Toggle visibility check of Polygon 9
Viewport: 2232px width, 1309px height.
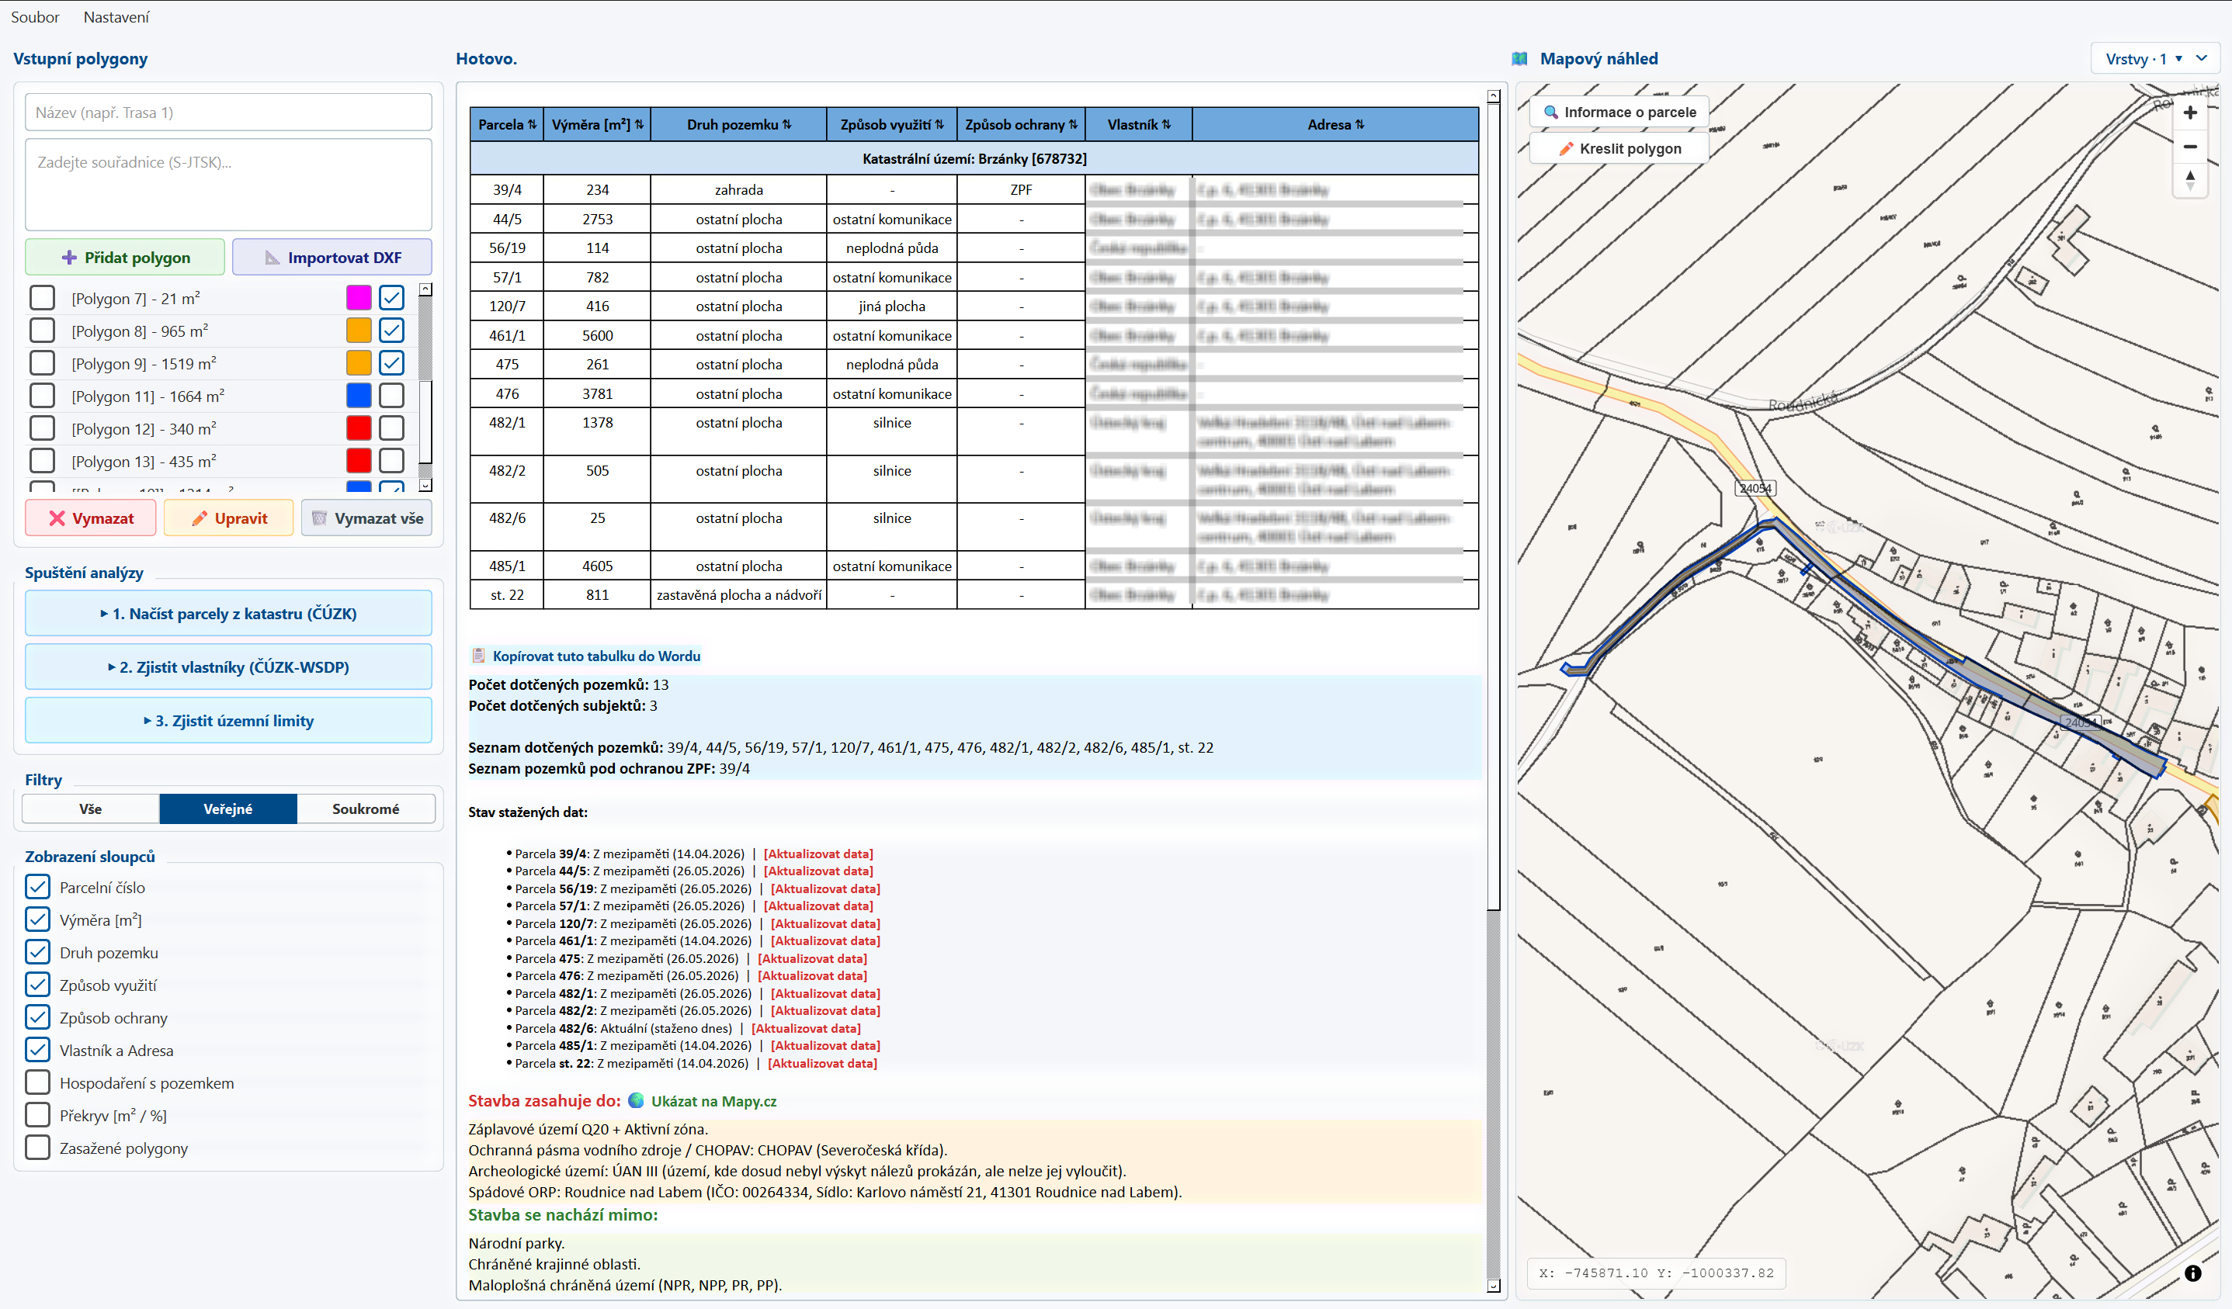[391, 363]
